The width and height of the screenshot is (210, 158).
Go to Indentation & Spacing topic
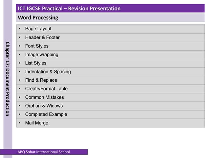(x=48, y=72)
